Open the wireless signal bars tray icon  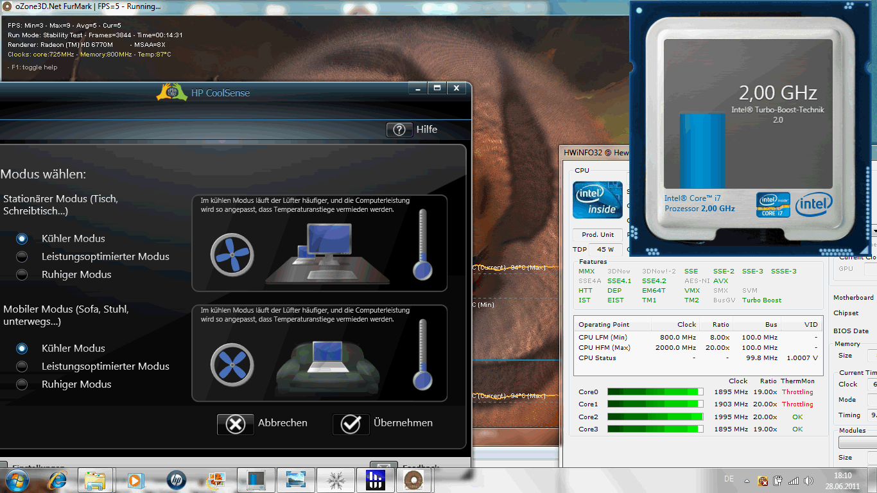[794, 480]
